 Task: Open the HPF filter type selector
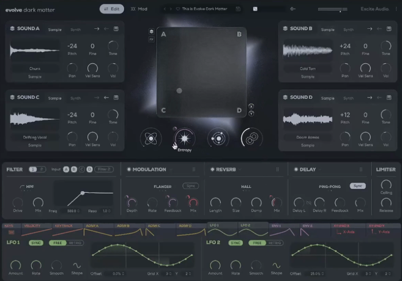pos(27,187)
